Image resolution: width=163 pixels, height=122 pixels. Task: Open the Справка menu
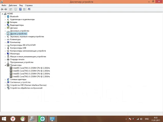click(x=29, y=5)
